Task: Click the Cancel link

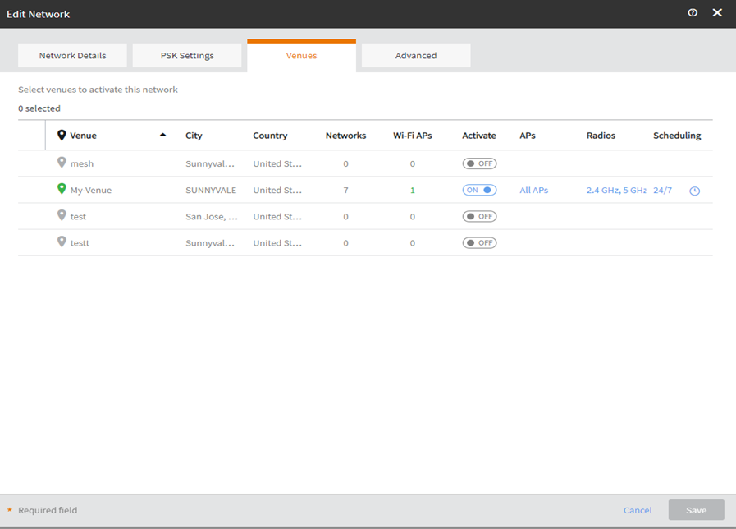Action: coord(638,510)
